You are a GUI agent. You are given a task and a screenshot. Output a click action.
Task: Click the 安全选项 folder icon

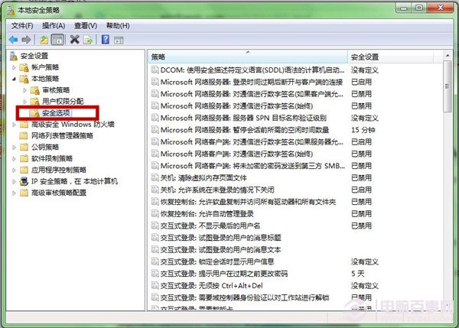pos(35,113)
